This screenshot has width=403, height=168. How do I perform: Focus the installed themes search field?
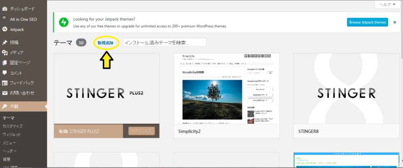[x=165, y=42]
